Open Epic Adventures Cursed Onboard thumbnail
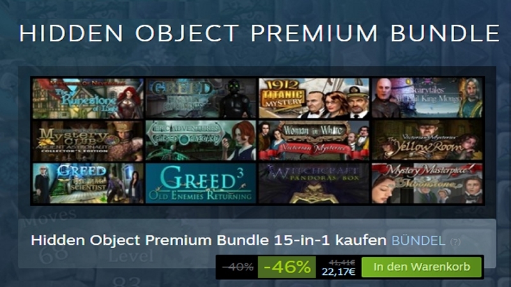 [x=201, y=140]
